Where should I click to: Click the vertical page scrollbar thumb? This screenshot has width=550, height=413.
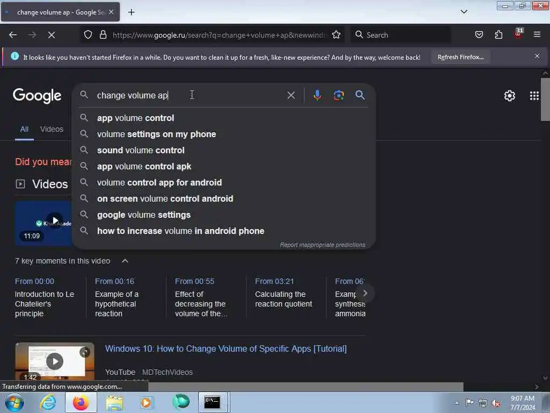(545, 99)
